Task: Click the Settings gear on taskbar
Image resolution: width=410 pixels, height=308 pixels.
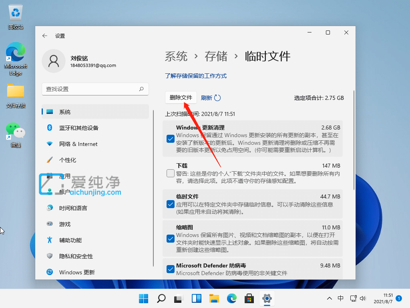Action: pos(267,298)
